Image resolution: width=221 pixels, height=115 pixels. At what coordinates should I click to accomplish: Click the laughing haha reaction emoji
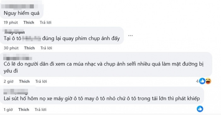[208, 81]
